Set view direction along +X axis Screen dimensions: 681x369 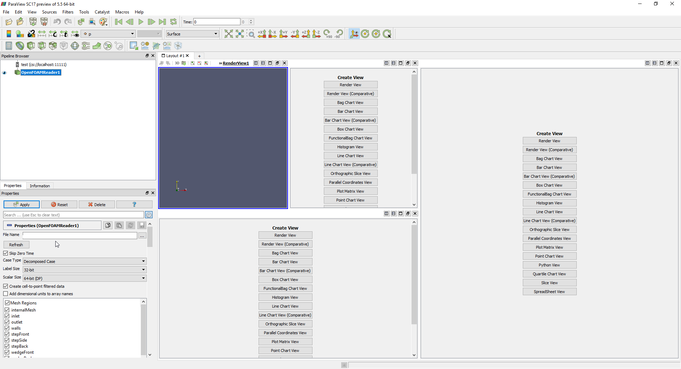262,34
